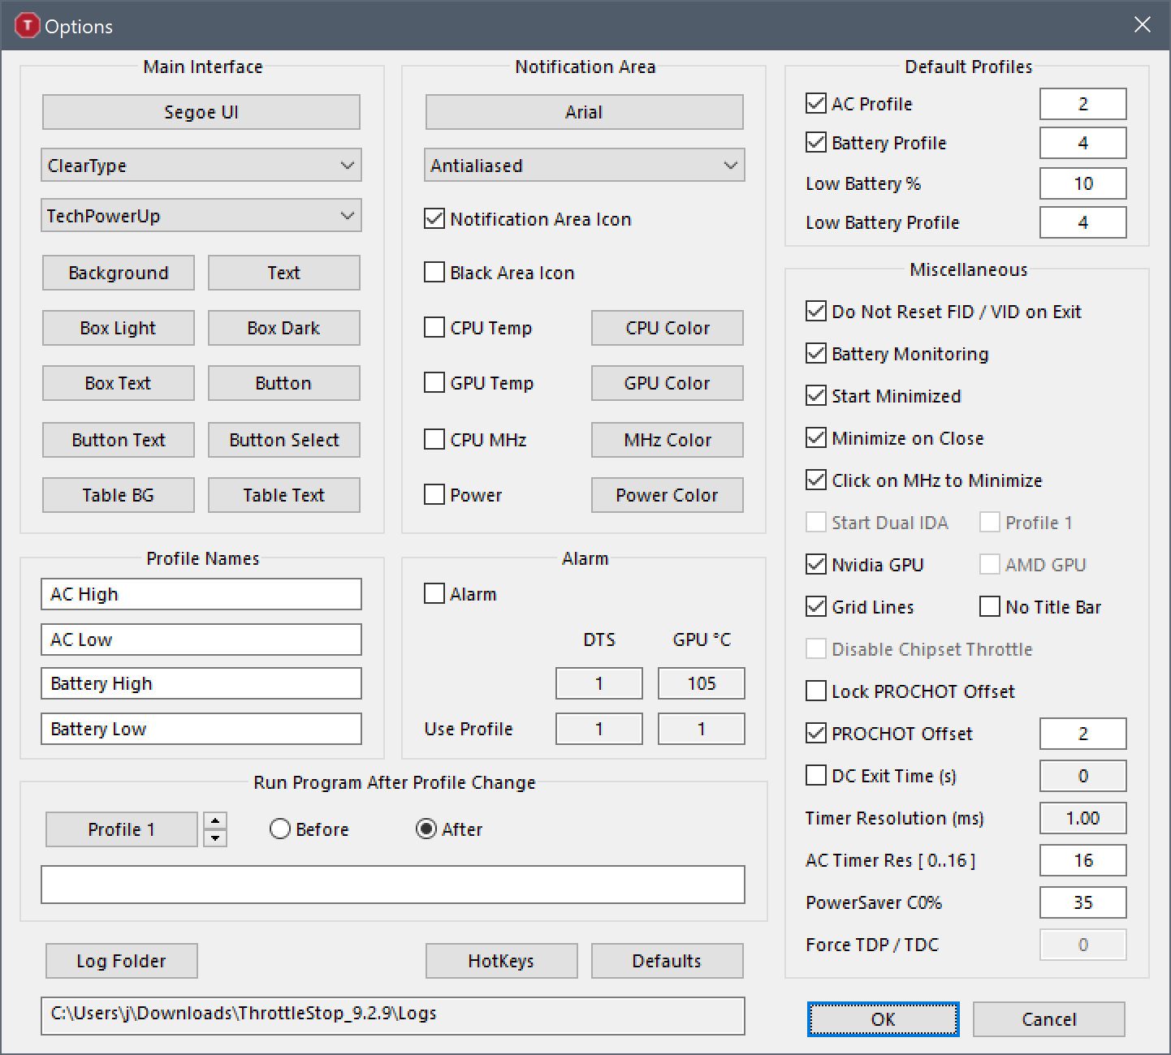Click the Low Battery Profile field
Viewport: 1171px width, 1055px height.
pyautogui.click(x=1083, y=222)
